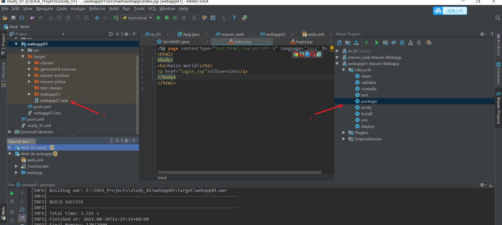Toggle Skip Tests mode in Maven panel
Screen dimensions: 502x225
coord(402,43)
